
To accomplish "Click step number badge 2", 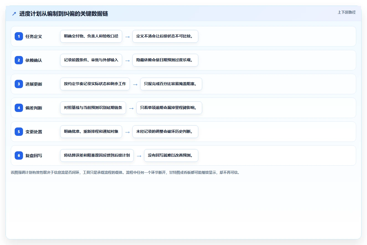I will (19, 60).
